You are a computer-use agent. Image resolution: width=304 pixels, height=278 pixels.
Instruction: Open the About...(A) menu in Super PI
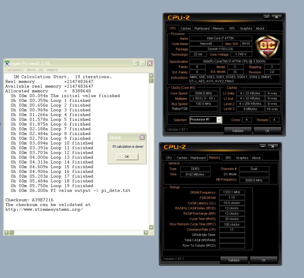pos(35,70)
